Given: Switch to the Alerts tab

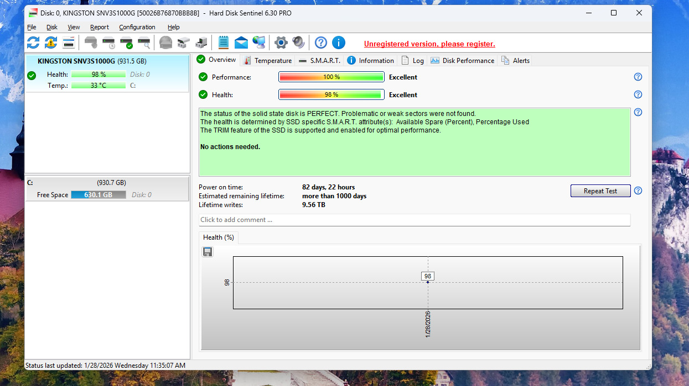Looking at the screenshot, I should (515, 60).
